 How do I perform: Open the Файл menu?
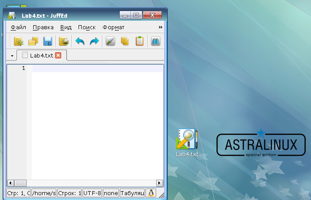(18, 27)
